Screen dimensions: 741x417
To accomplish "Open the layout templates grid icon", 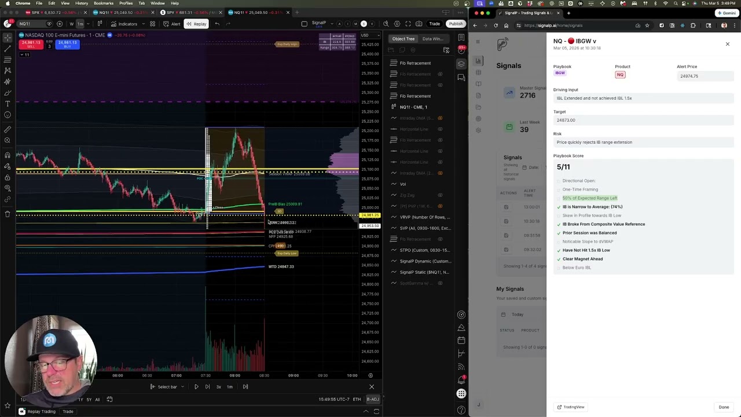I will (x=152, y=24).
